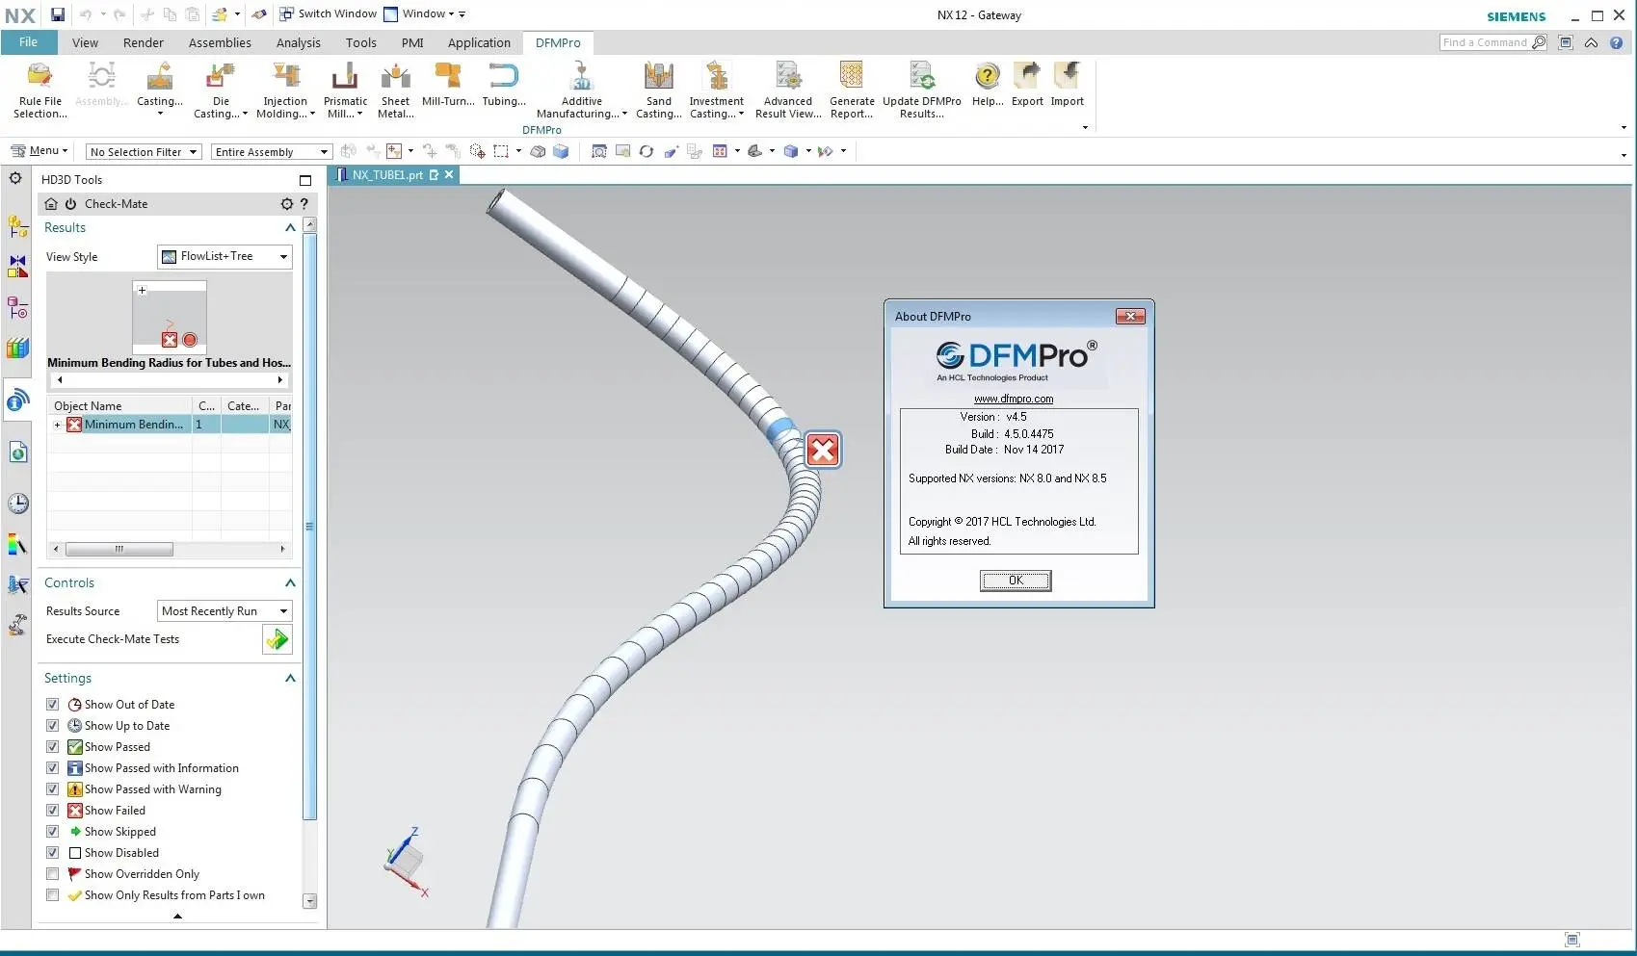Open Sheet Metal analysis
The height and width of the screenshot is (956, 1637).
(395, 90)
